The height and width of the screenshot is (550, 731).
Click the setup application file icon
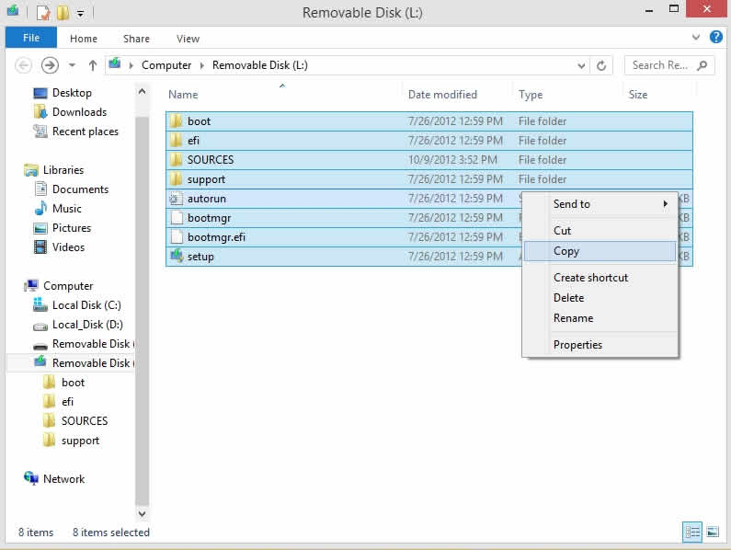(177, 257)
